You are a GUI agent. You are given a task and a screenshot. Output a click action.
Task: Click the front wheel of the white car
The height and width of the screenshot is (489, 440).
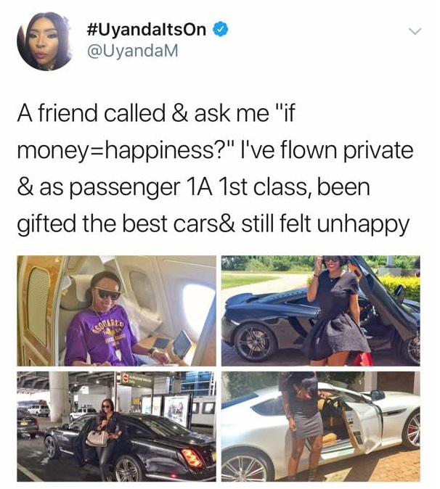point(246,467)
